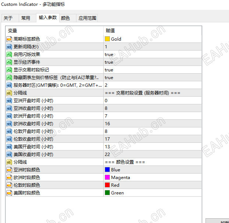The width and height of the screenshot is (229, 223).
Task: Click the Red color swatch
Action: pos(107,185)
